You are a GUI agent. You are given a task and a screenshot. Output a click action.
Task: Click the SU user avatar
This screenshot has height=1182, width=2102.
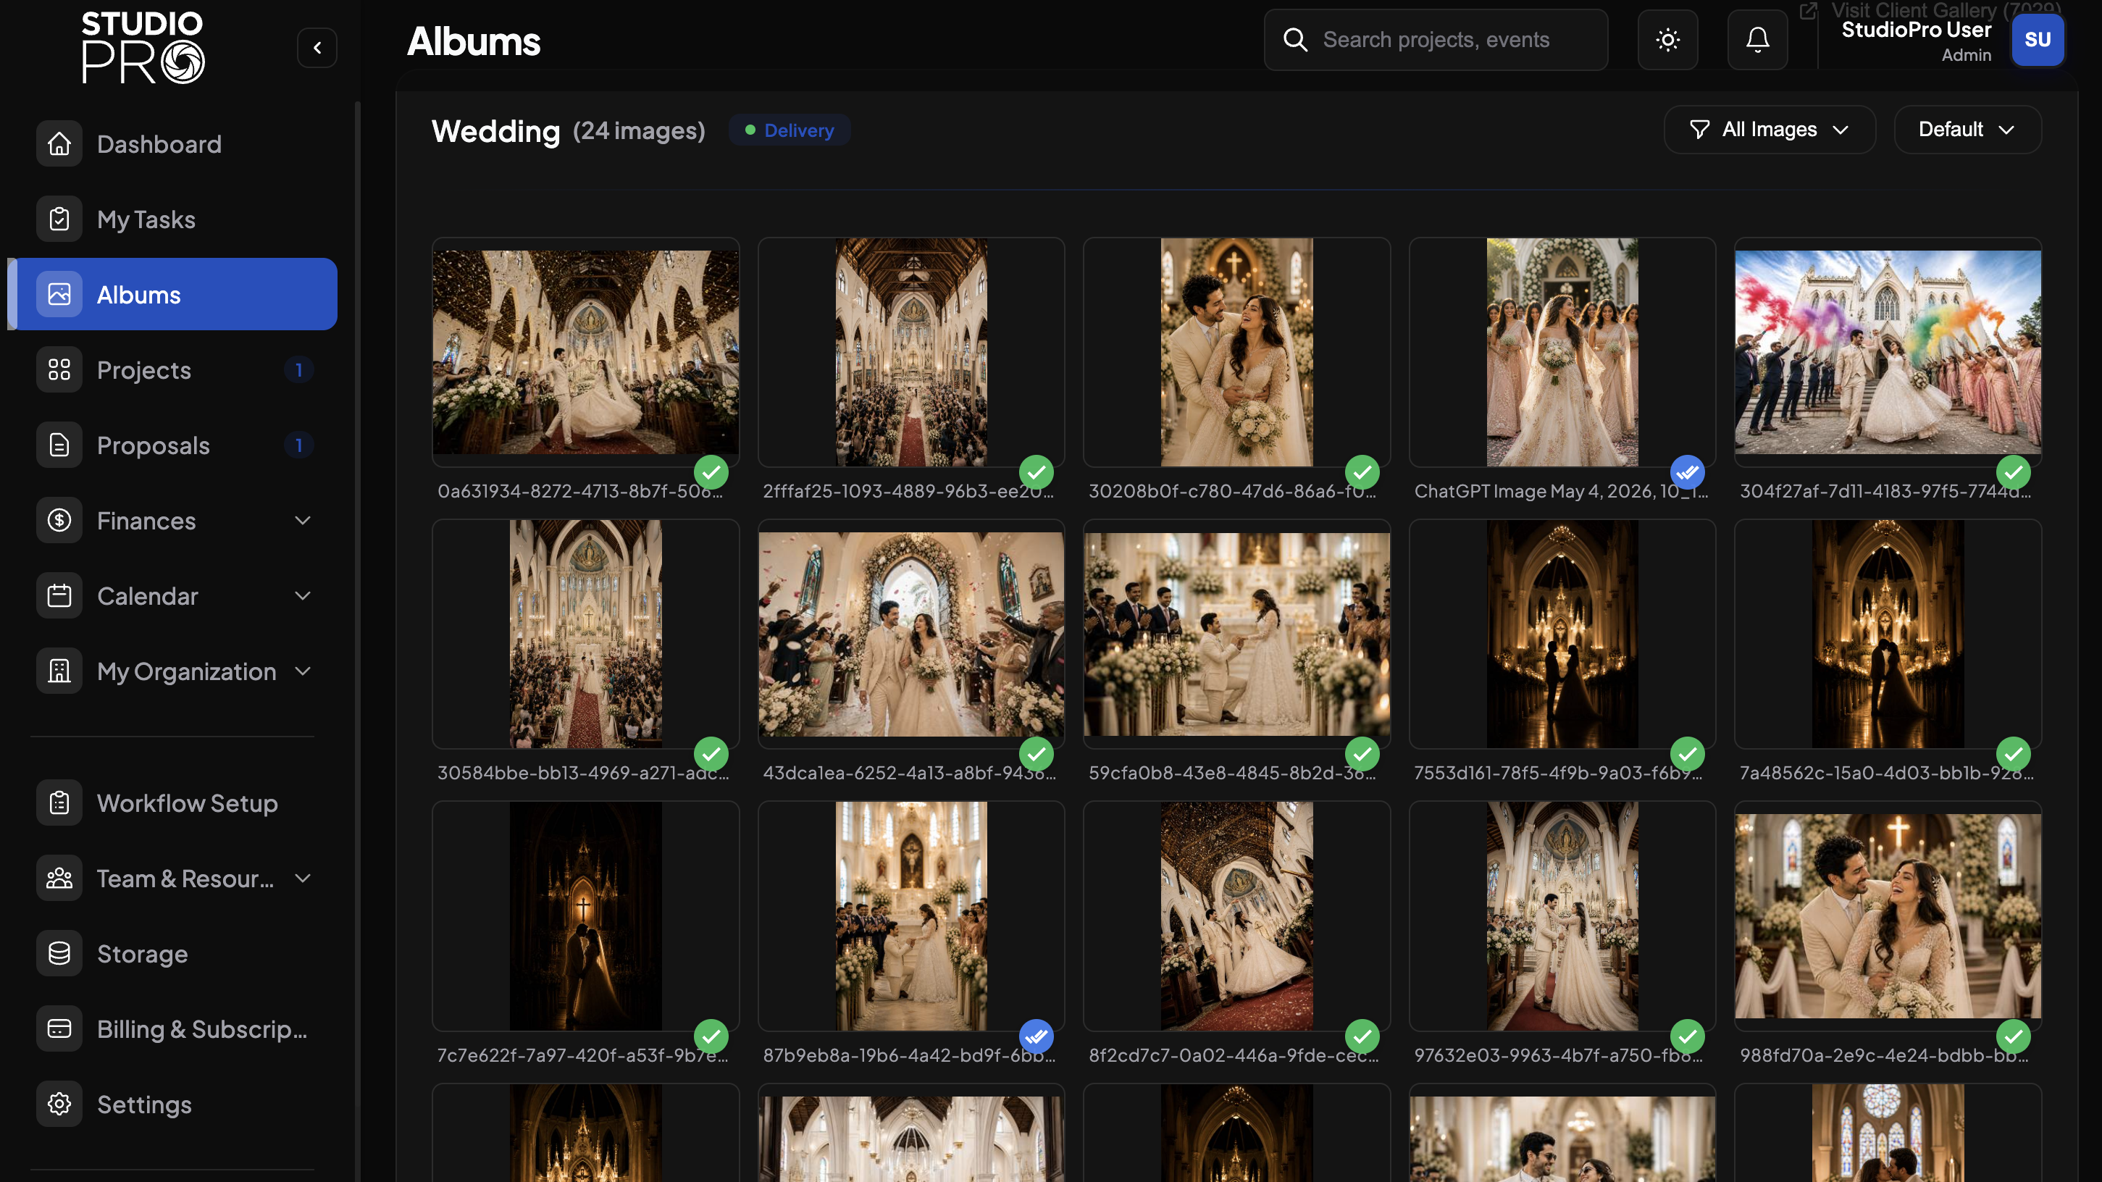(2038, 40)
